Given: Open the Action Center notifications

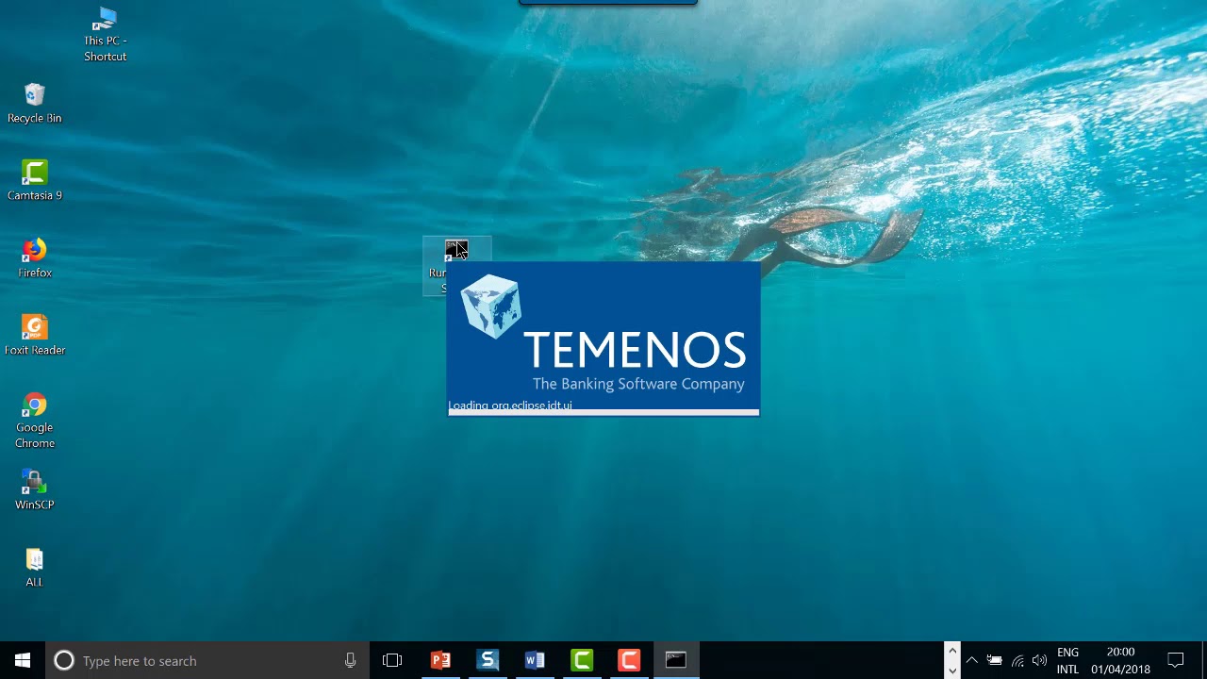Looking at the screenshot, I should pyautogui.click(x=1176, y=660).
